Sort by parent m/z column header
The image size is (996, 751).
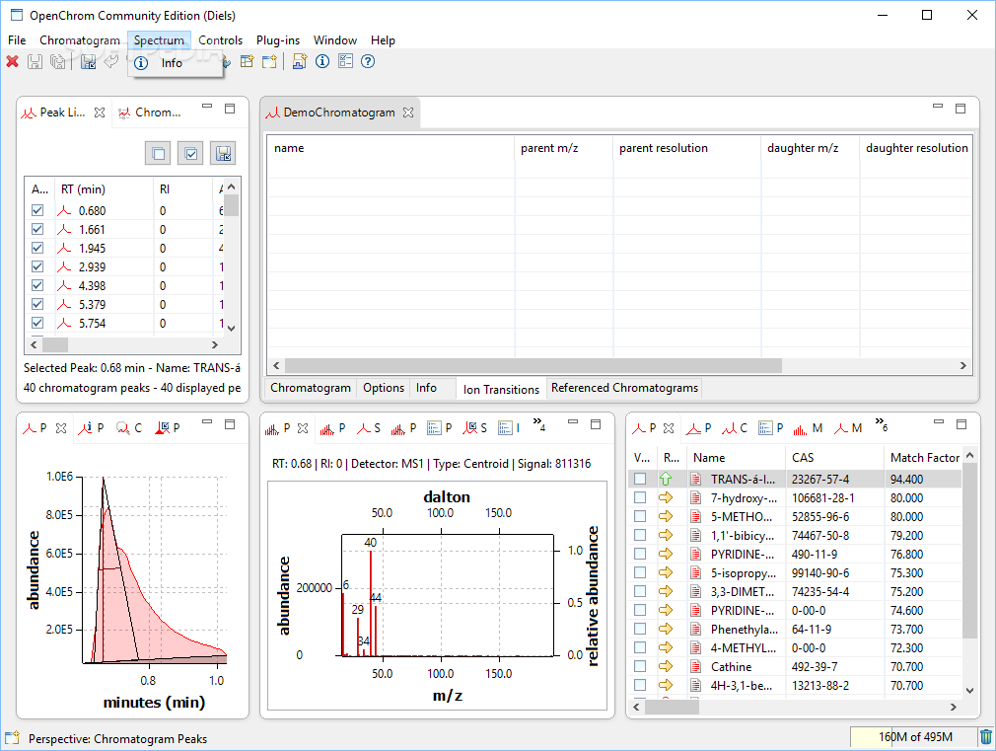(563, 147)
